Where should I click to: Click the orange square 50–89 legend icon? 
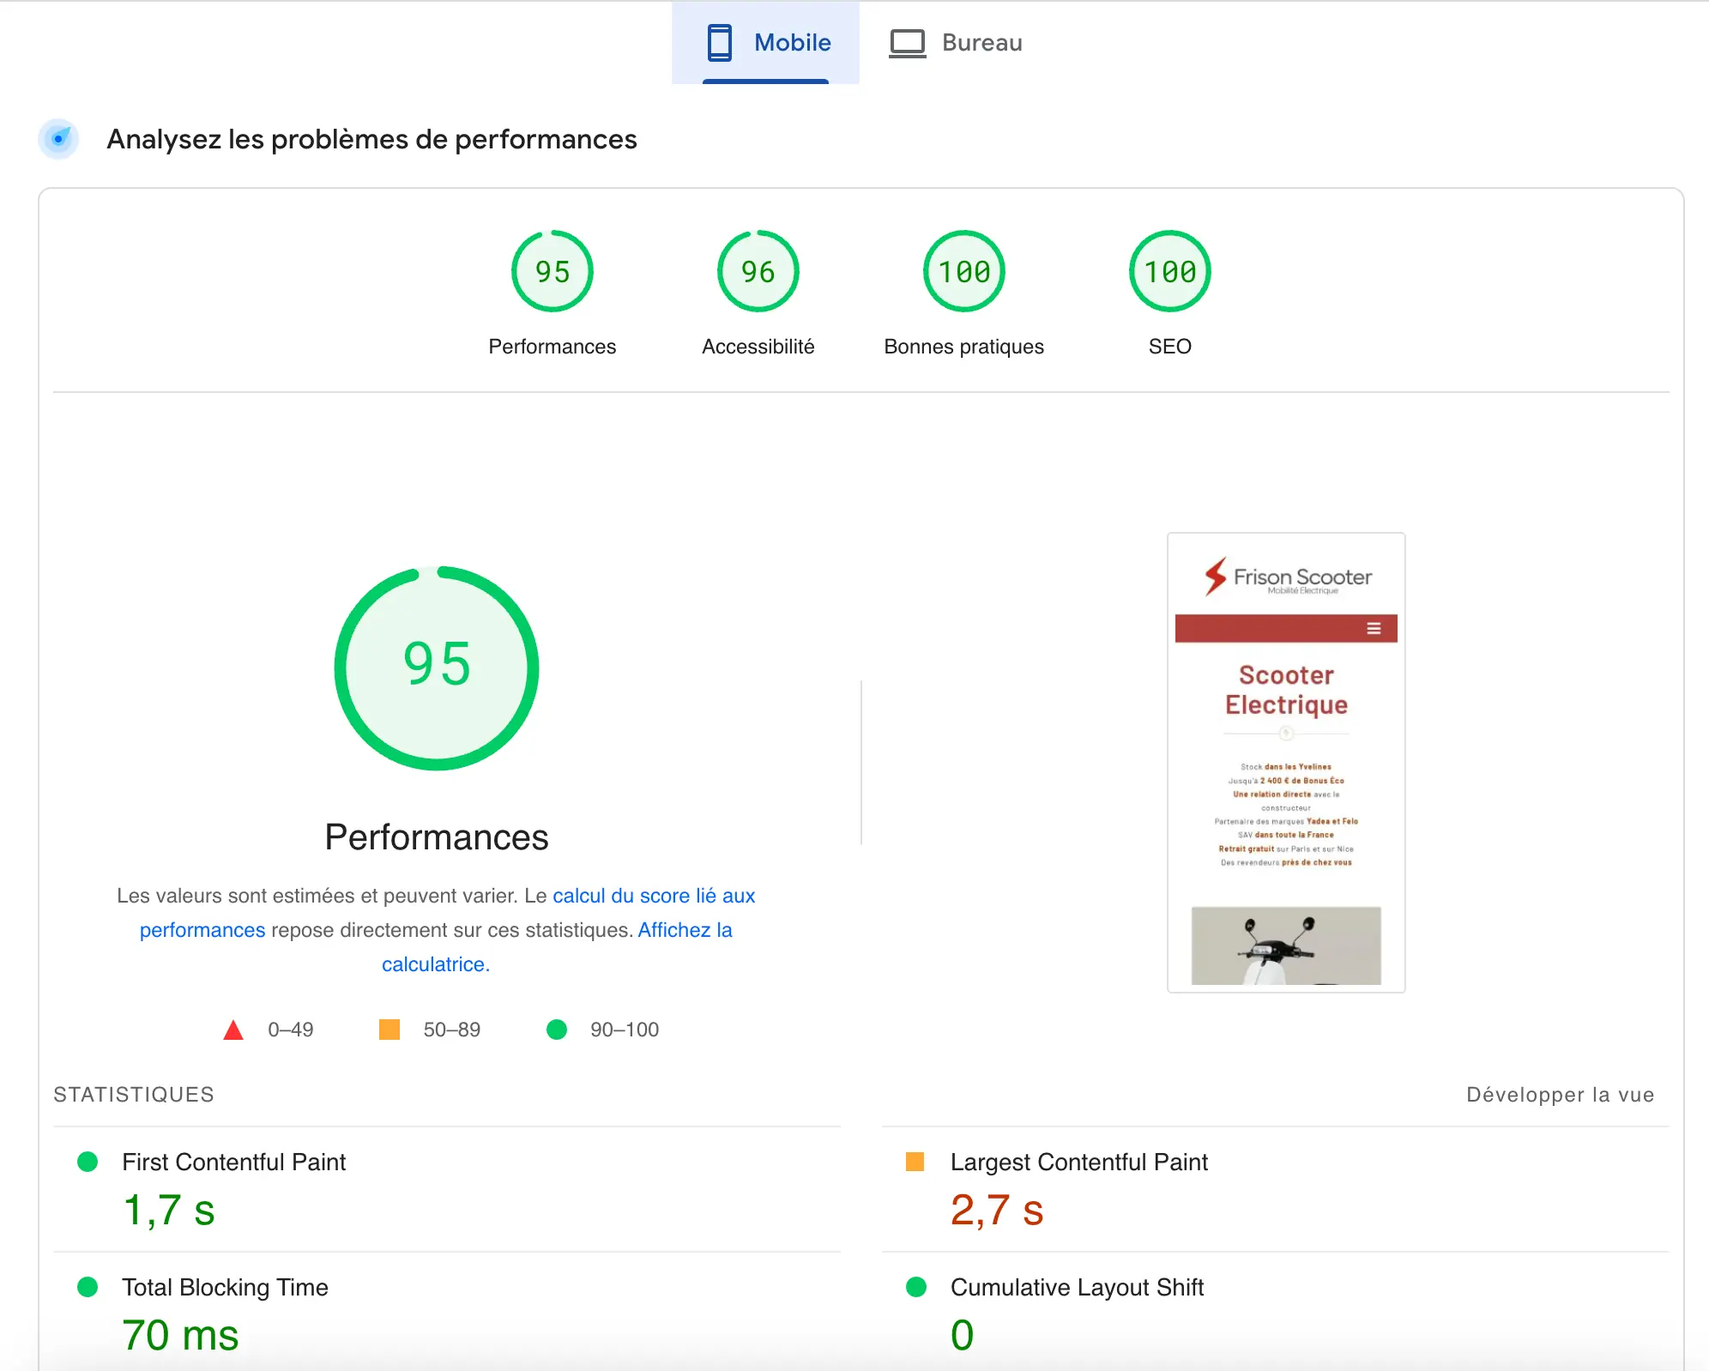coord(390,1030)
